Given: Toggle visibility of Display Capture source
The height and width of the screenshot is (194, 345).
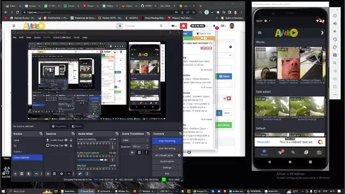Looking at the screenshot, I should pos(66,145).
